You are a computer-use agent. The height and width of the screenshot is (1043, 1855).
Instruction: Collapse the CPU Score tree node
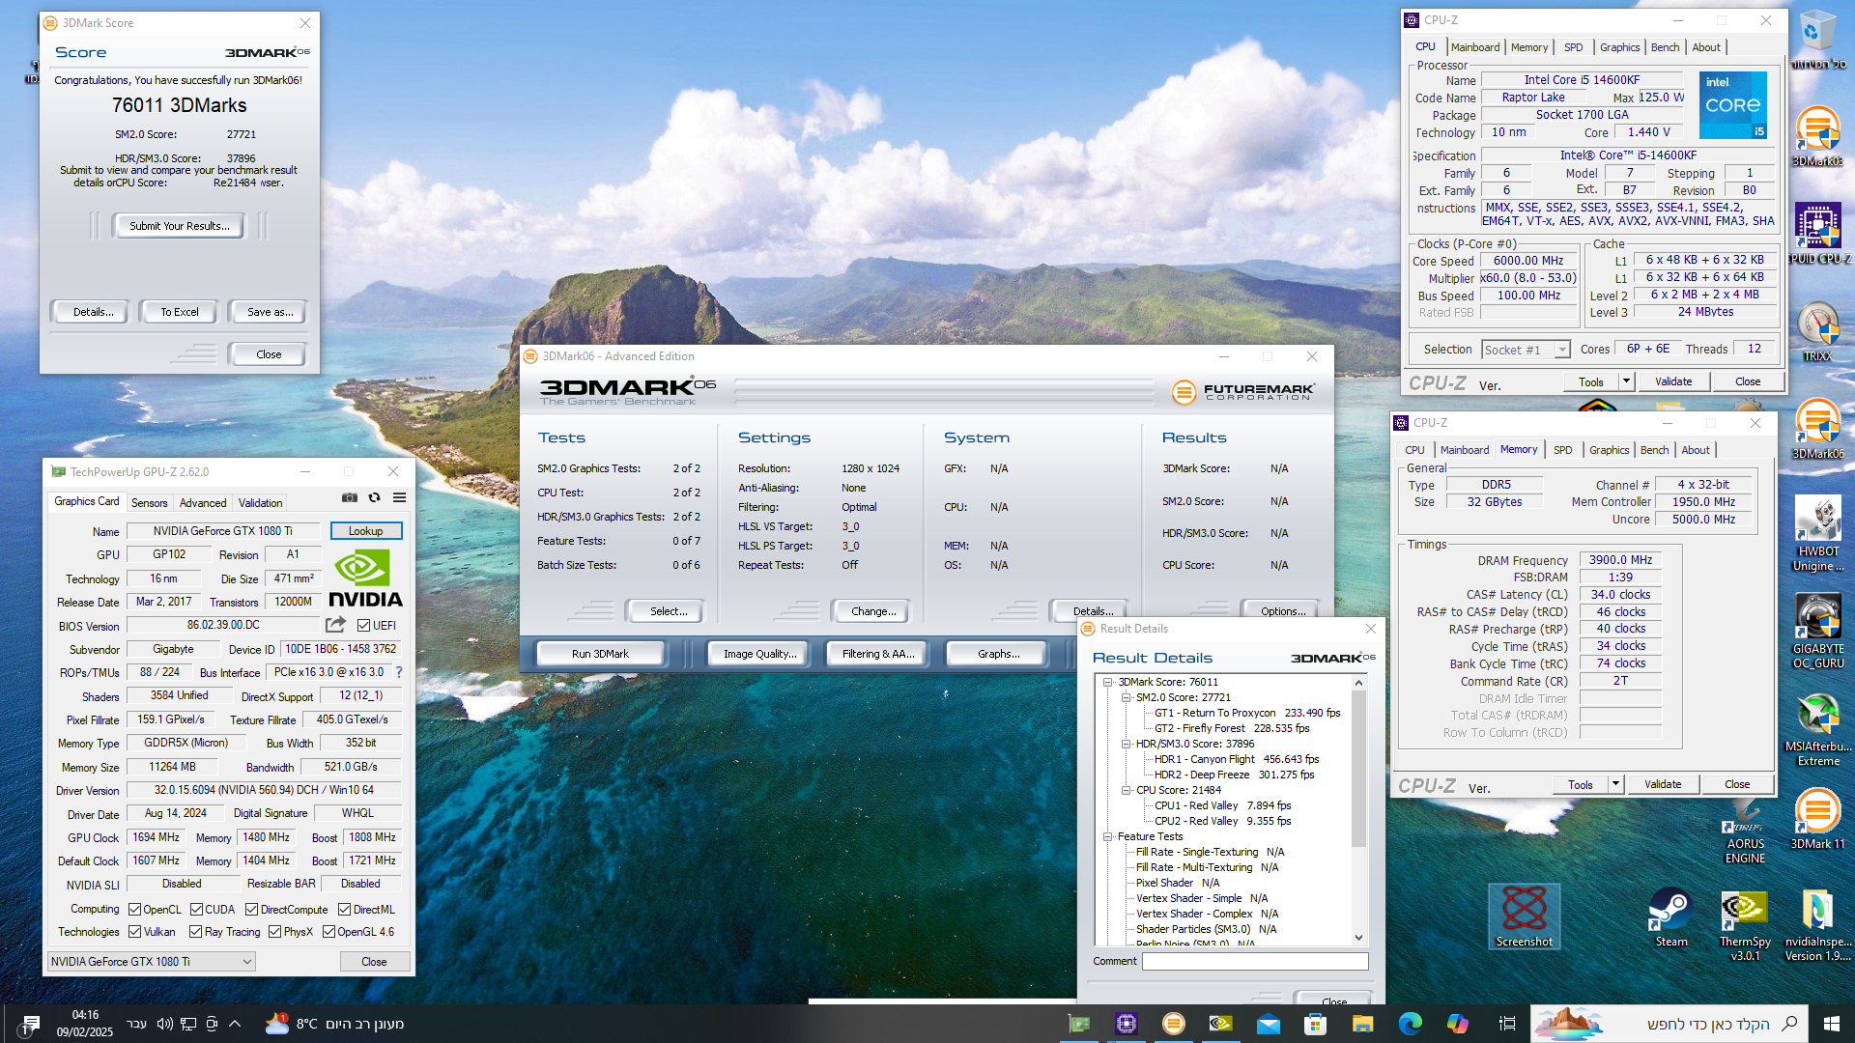1126,790
